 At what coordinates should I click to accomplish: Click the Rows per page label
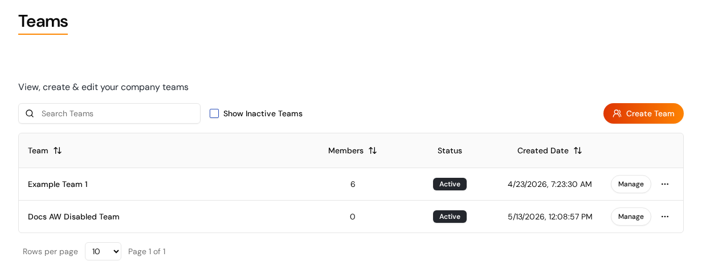[x=50, y=251]
